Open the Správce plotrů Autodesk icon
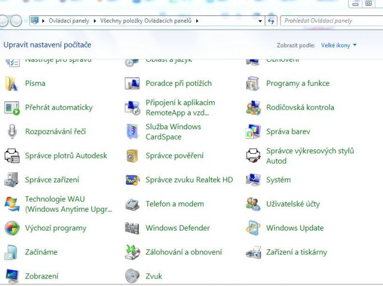 [x=11, y=156]
